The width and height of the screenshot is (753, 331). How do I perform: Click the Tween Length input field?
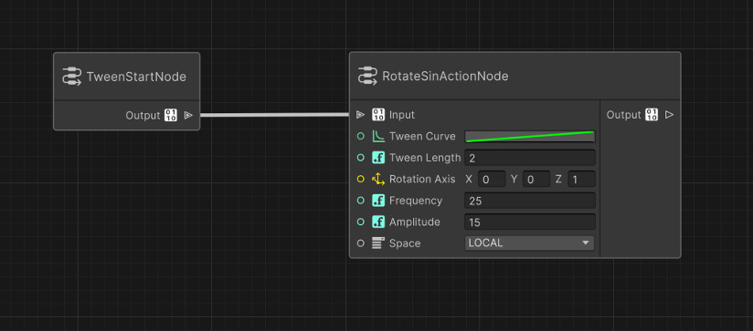530,158
